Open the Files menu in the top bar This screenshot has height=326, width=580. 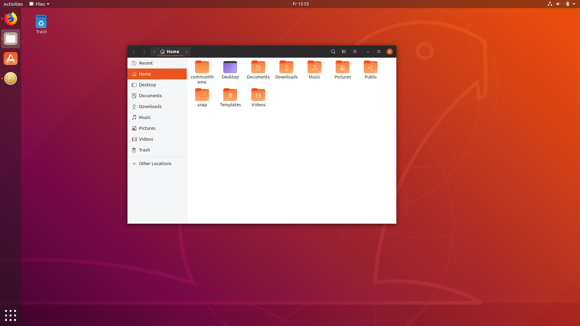tap(39, 4)
